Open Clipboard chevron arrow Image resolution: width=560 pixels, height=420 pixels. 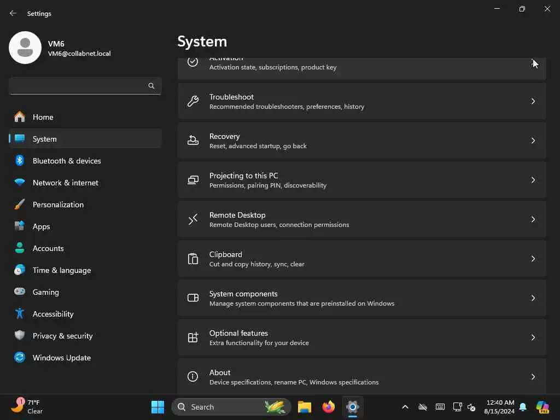pyautogui.click(x=533, y=259)
